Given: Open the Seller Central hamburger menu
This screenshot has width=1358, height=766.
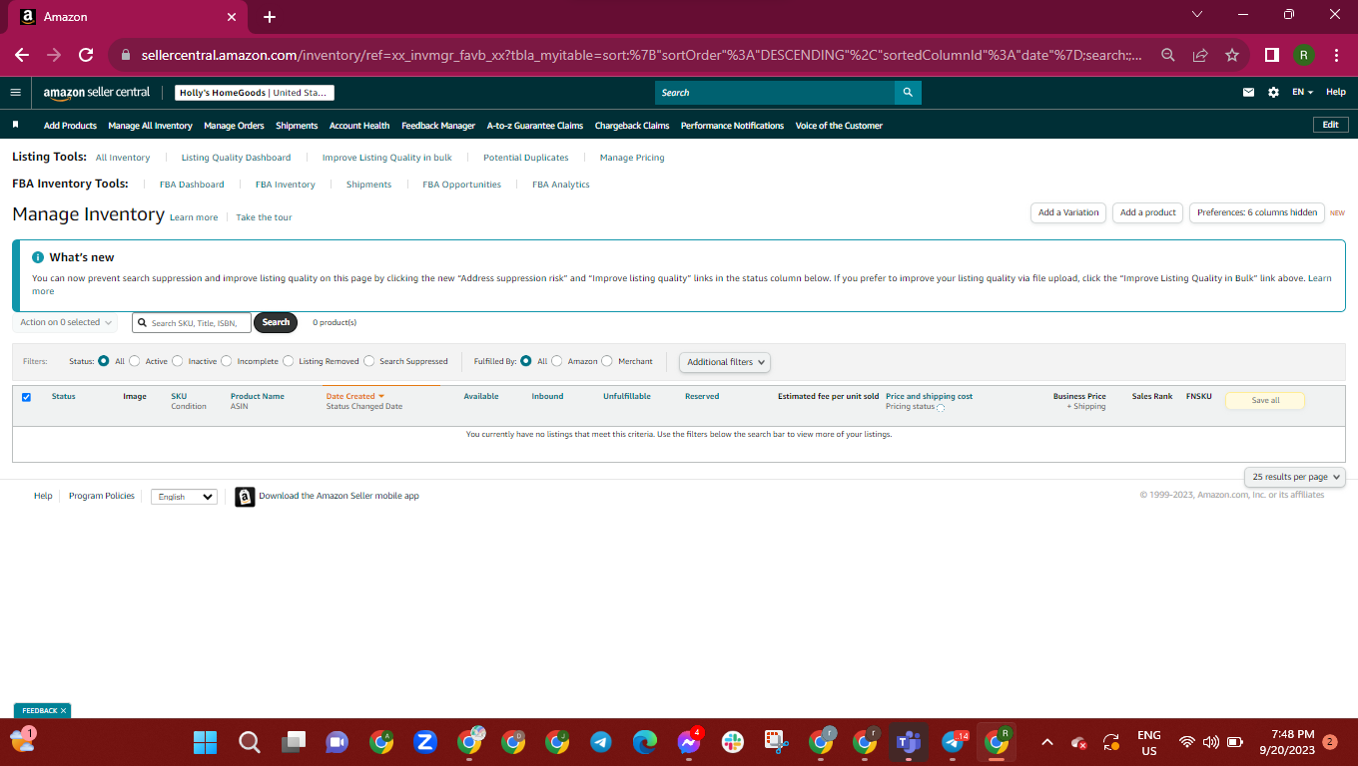Looking at the screenshot, I should click(x=15, y=93).
